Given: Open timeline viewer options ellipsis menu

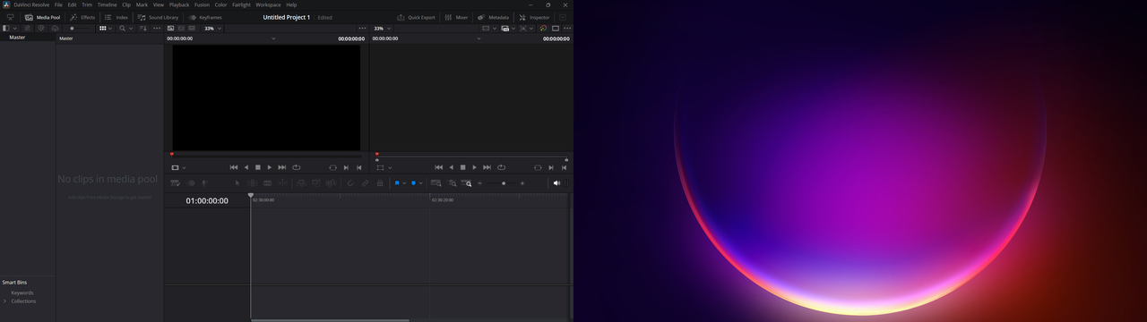Looking at the screenshot, I should tap(566, 29).
